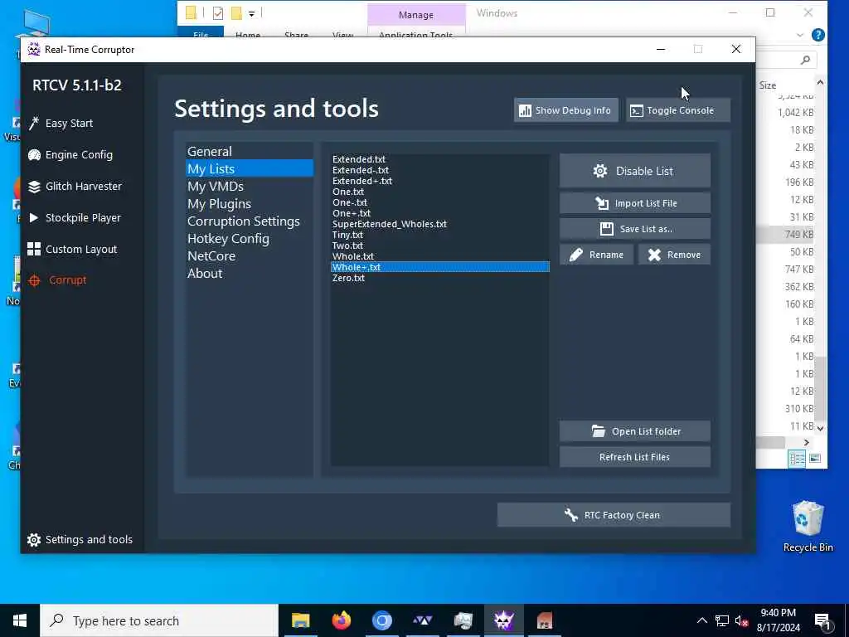Switch Explorer to large icons view
Viewport: 849px width, 637px height.
(x=815, y=460)
